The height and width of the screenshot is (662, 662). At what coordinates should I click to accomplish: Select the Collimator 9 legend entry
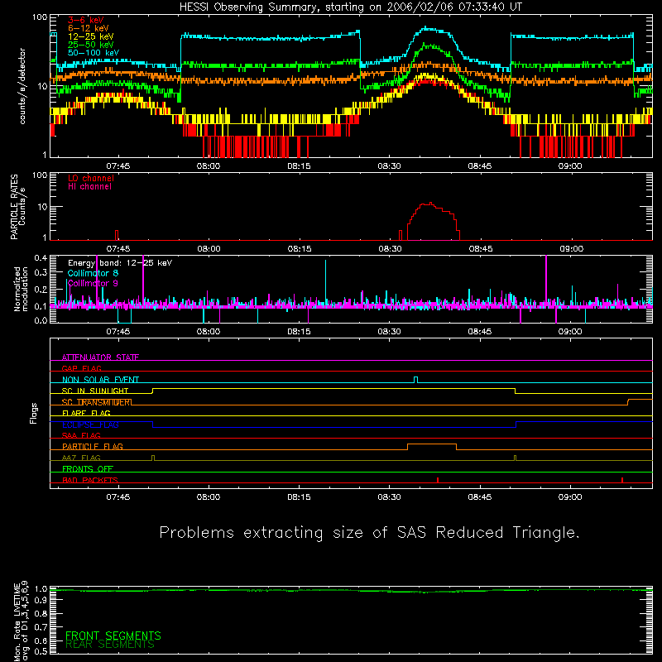tap(93, 283)
